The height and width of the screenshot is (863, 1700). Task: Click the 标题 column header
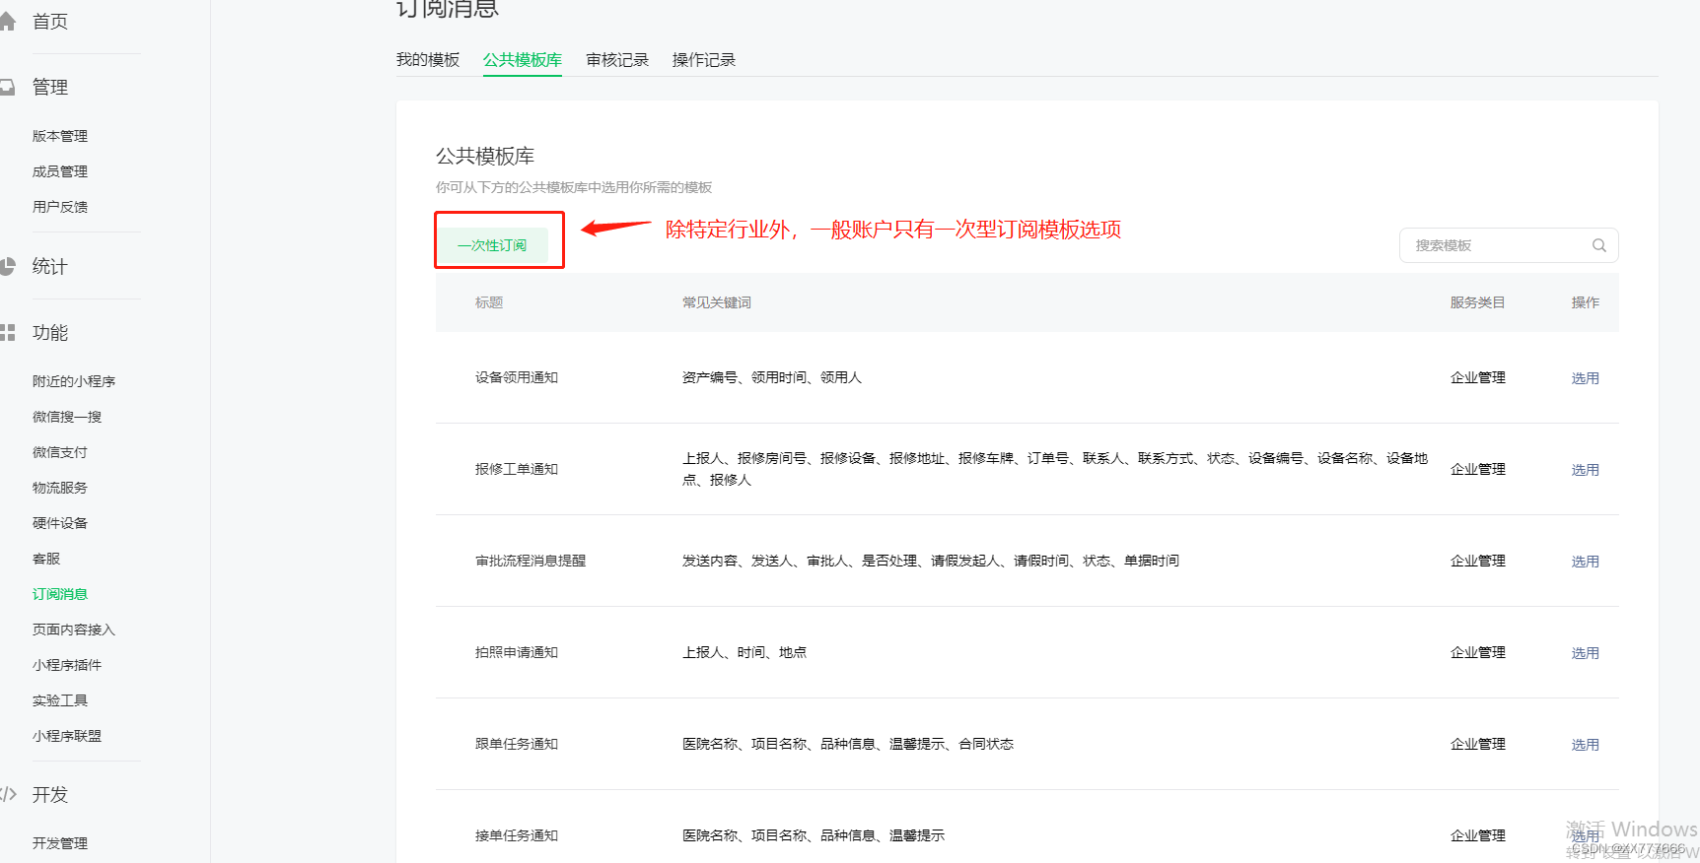click(489, 302)
